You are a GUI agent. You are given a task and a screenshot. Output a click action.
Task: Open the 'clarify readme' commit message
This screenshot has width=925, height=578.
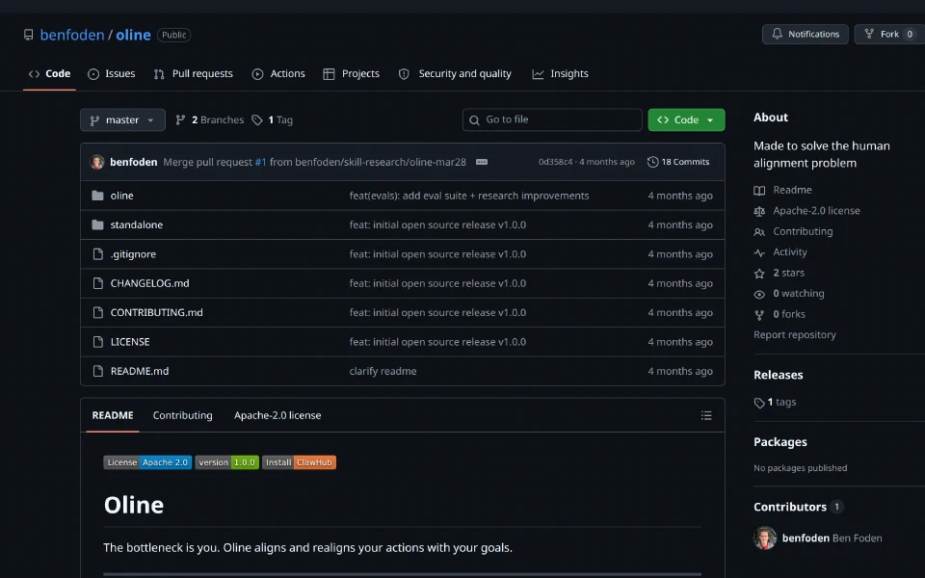tap(383, 371)
